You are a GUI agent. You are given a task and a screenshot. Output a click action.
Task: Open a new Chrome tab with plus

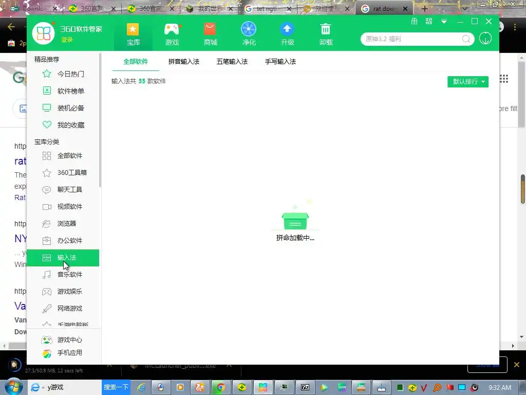click(x=424, y=9)
